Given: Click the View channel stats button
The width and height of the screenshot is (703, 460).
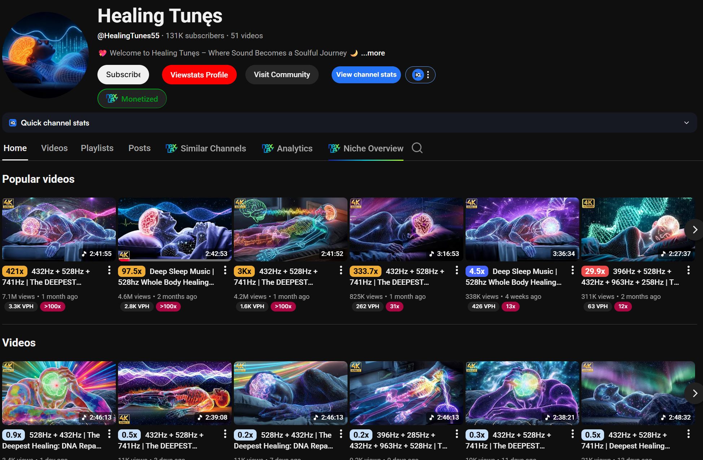Looking at the screenshot, I should click(366, 75).
